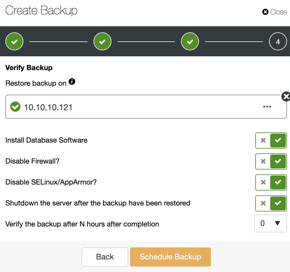Click the '10.10.10.121' host address text
This screenshot has height=272, width=290.
pyautogui.click(x=48, y=107)
